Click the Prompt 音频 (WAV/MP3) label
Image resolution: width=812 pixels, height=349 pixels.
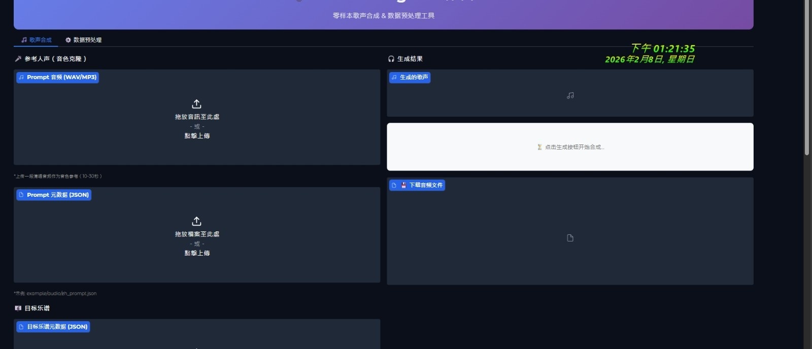pos(57,77)
